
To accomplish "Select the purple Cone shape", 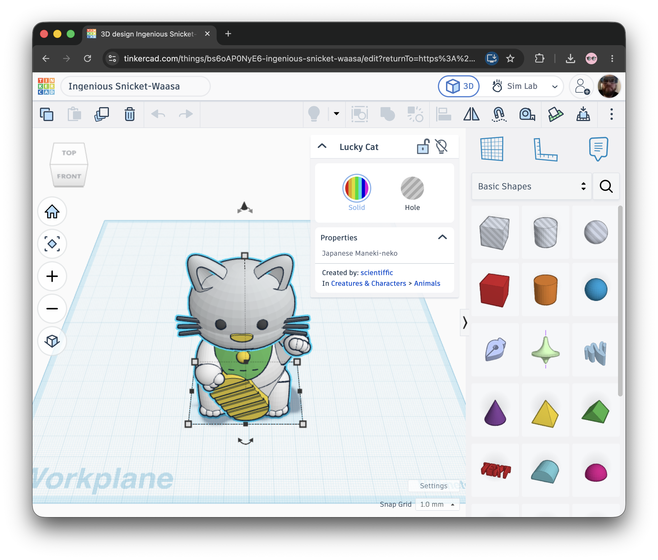I will pos(495,413).
